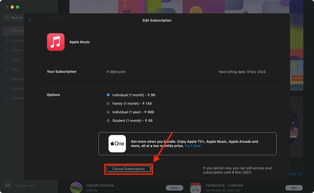Click View button for macOS Sonoma

pyautogui.click(x=175, y=188)
